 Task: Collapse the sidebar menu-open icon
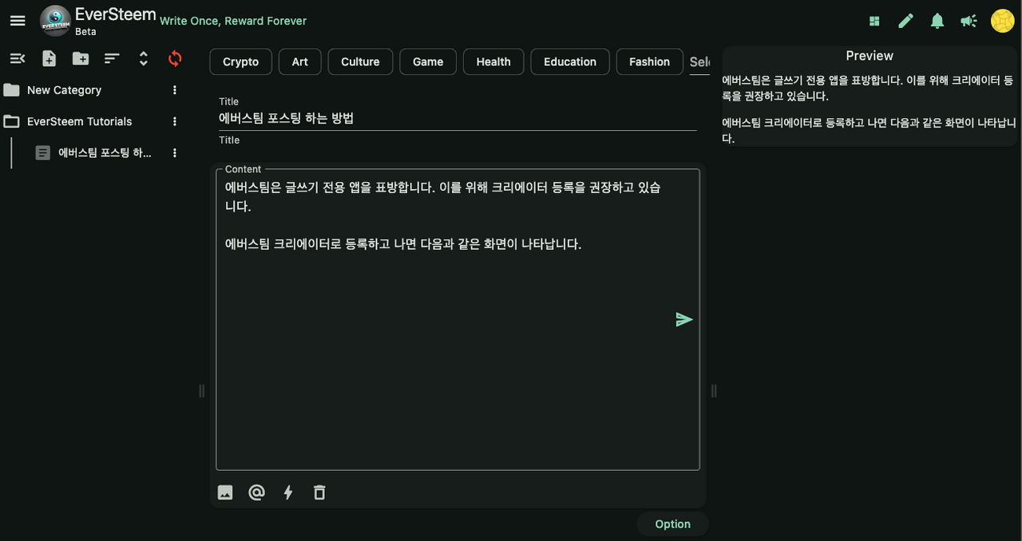pos(18,58)
